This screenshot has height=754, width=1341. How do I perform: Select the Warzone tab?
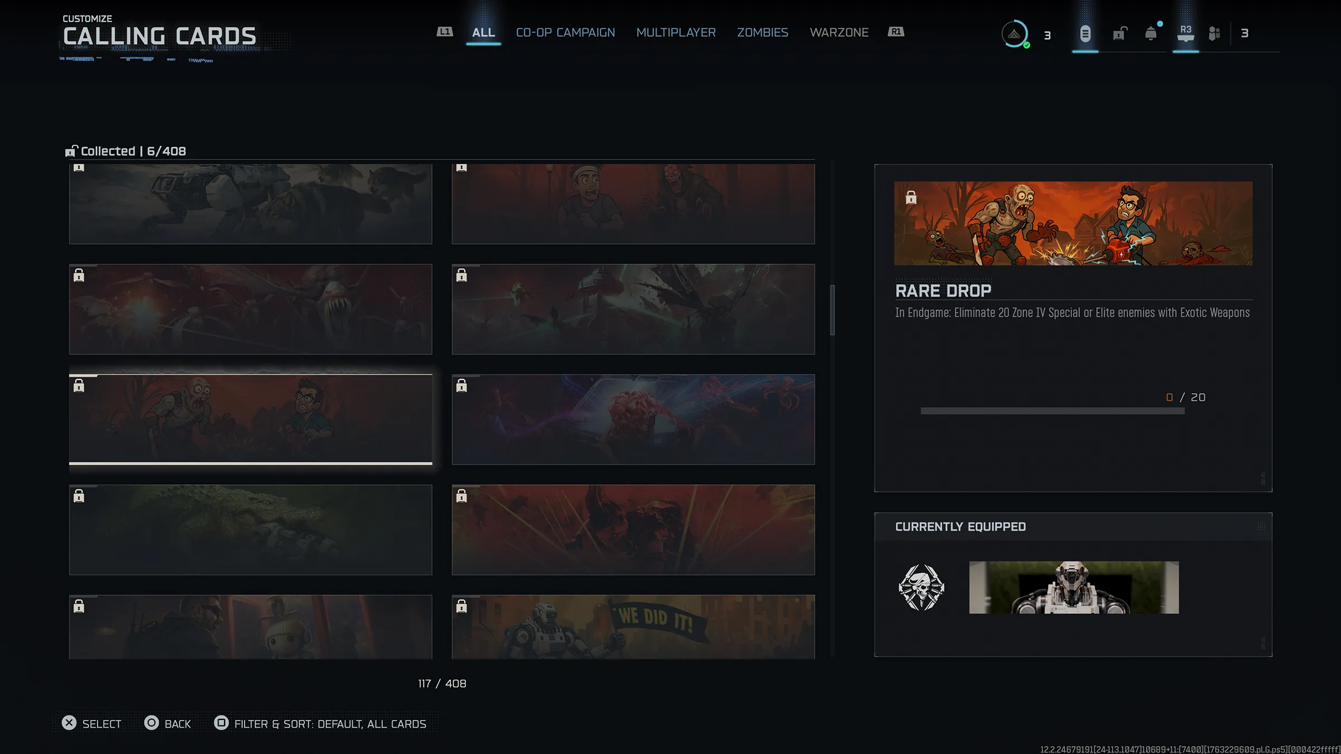coord(839,32)
